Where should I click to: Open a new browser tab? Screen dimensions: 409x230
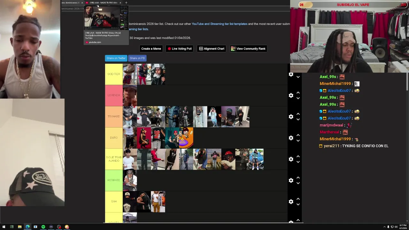coord(126,3)
